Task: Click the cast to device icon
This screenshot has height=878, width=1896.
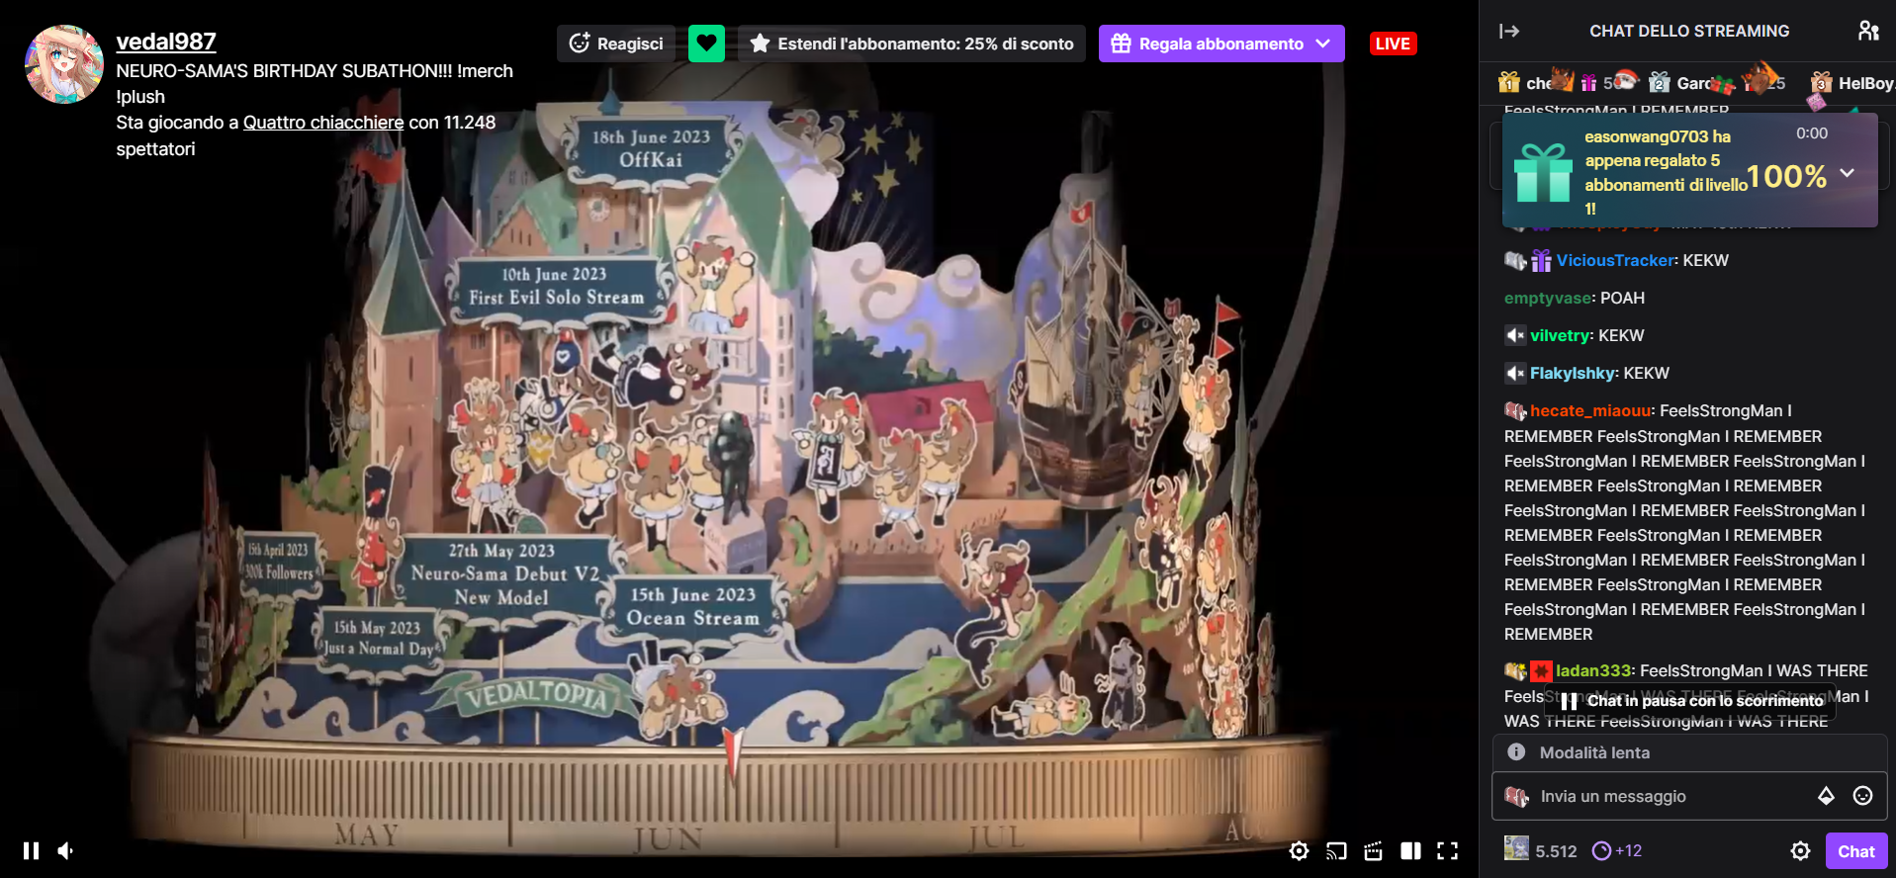Action: click(1336, 850)
